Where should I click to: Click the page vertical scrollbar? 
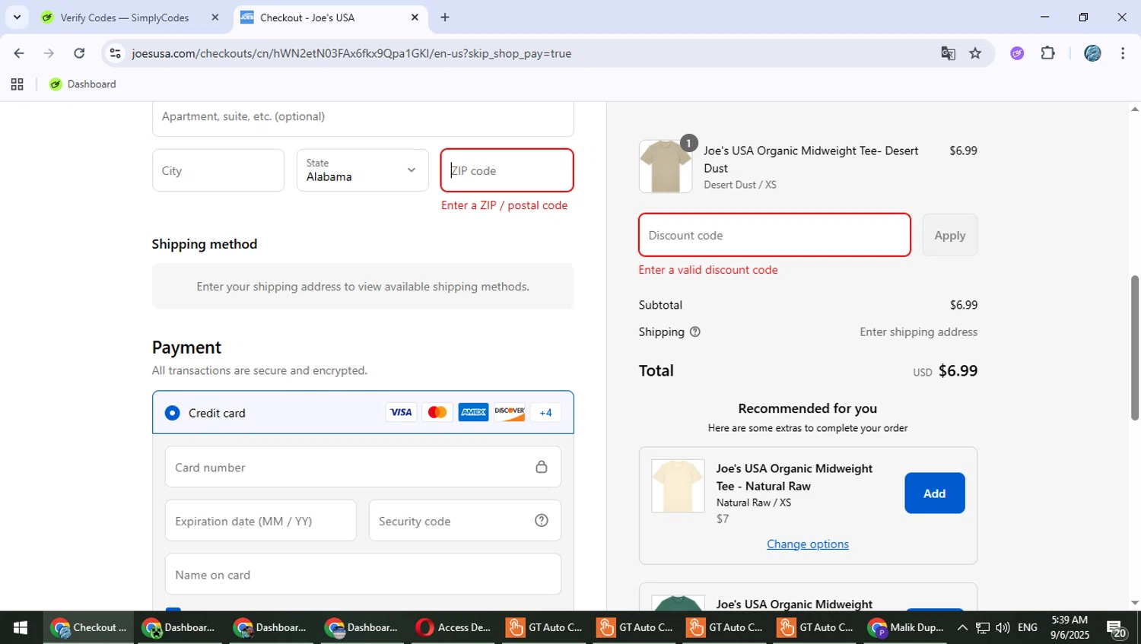coord(1134,347)
